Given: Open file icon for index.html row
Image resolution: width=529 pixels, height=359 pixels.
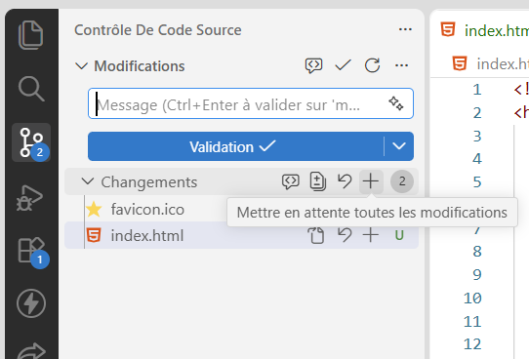Looking at the screenshot, I should (x=316, y=235).
